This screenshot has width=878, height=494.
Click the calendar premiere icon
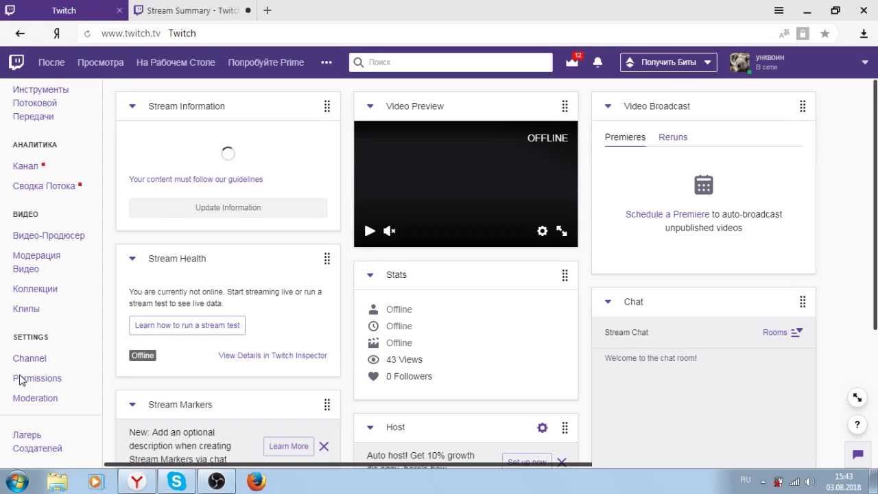pyautogui.click(x=704, y=185)
